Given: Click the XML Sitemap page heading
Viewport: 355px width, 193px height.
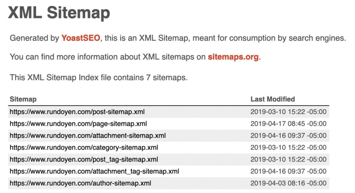Looking at the screenshot, I should tap(59, 13).
